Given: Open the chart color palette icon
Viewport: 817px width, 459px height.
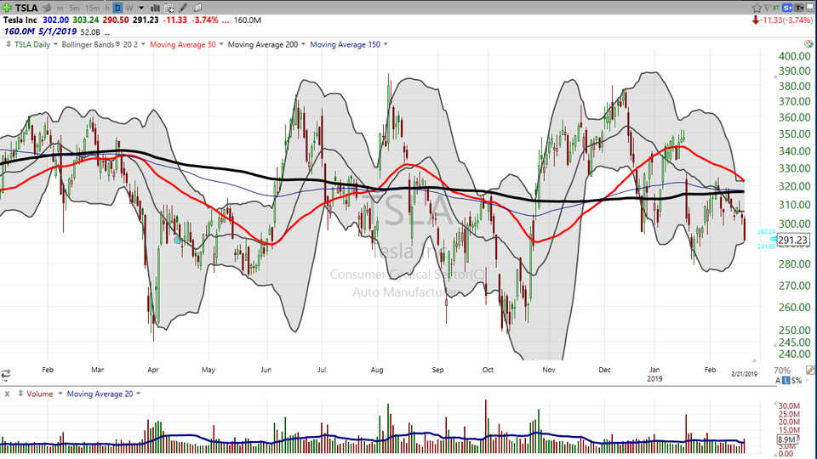Looking at the screenshot, I should (x=808, y=44).
